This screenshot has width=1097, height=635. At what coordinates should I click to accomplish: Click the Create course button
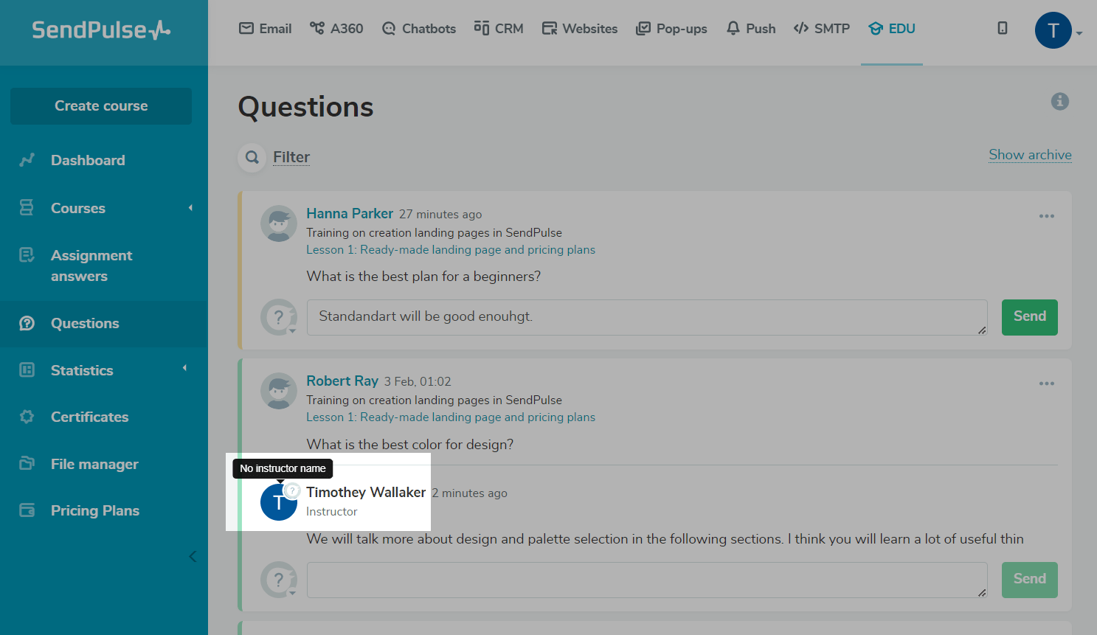pos(101,106)
